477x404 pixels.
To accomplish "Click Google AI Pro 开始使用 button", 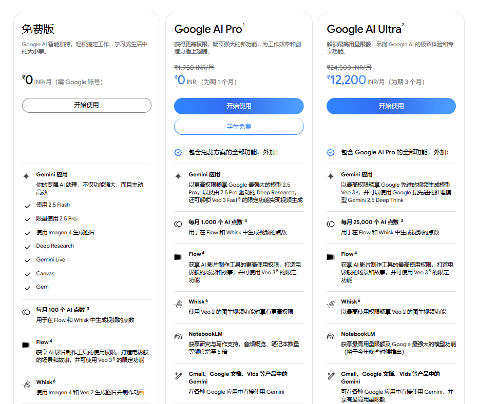I will pyautogui.click(x=239, y=106).
